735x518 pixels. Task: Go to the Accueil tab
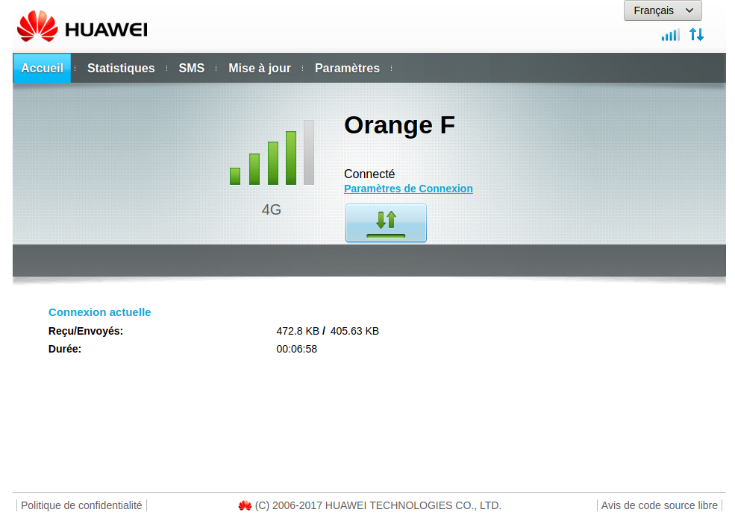[x=42, y=68]
